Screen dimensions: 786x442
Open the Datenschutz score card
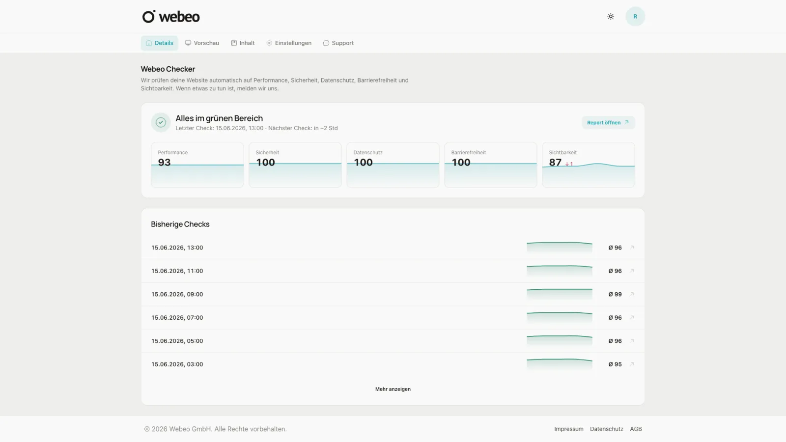click(393, 165)
